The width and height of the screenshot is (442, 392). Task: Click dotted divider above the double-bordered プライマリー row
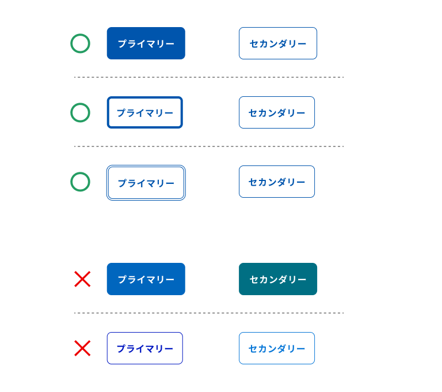click(209, 146)
